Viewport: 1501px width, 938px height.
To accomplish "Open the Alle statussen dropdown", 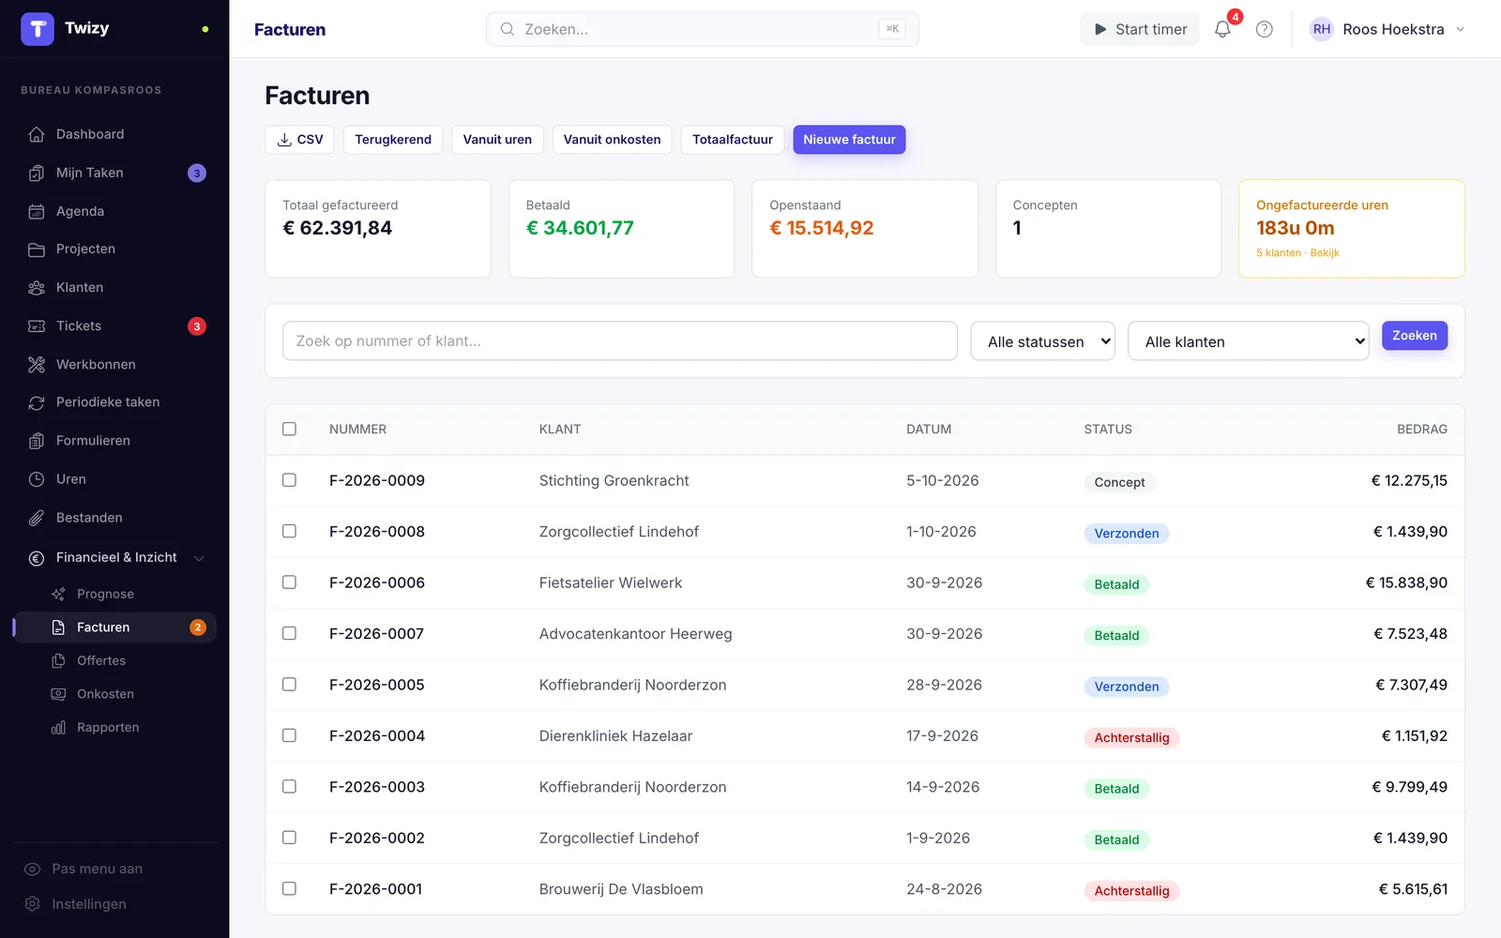I will tap(1042, 341).
